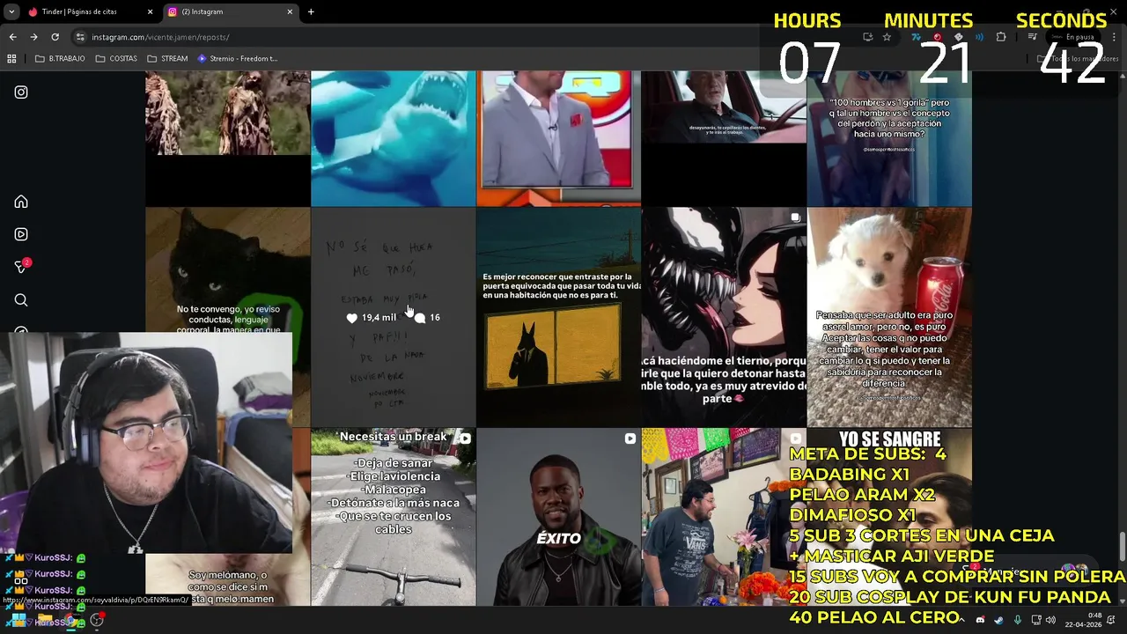Go back in the browser
This screenshot has width=1127, height=634.
(x=12, y=37)
